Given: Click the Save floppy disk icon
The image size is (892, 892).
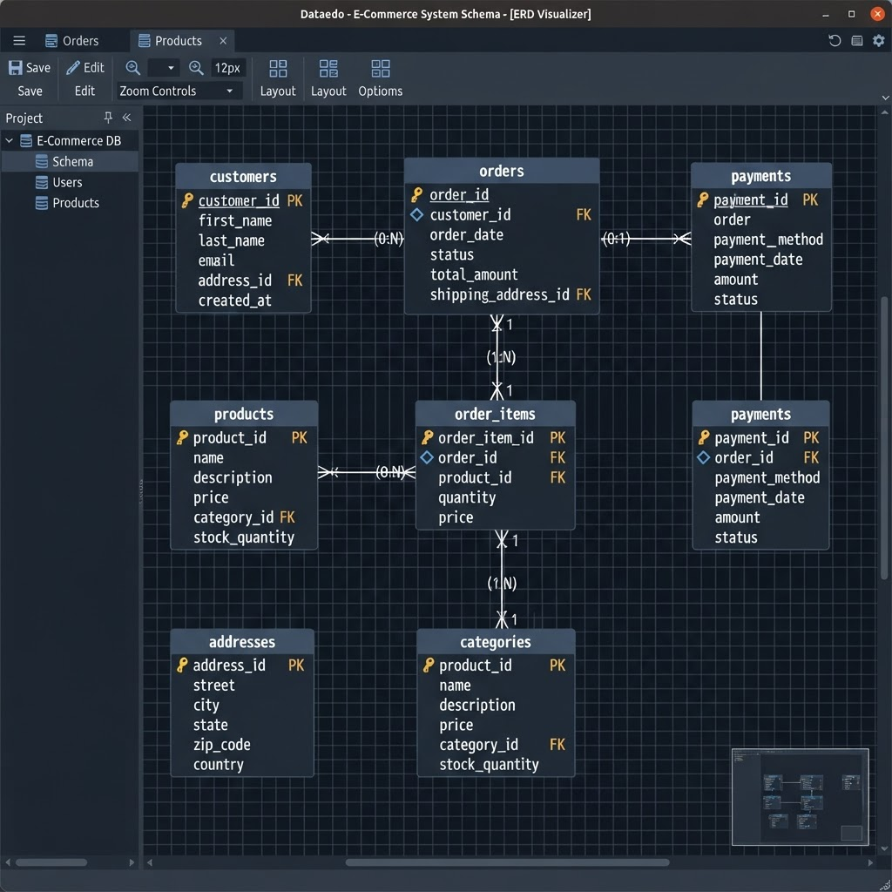Looking at the screenshot, I should pos(16,68).
